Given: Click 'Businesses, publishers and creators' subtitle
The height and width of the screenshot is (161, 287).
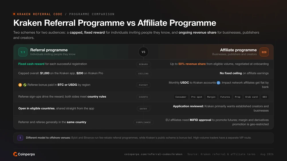Looking at the screenshot, I should [x=235, y=54].
